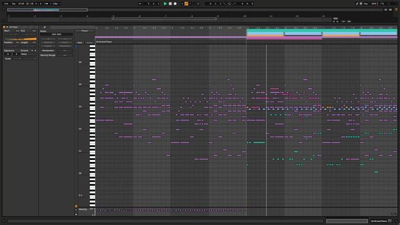
Task: Toggle the orange velocity lane button
Action: [76, 206]
